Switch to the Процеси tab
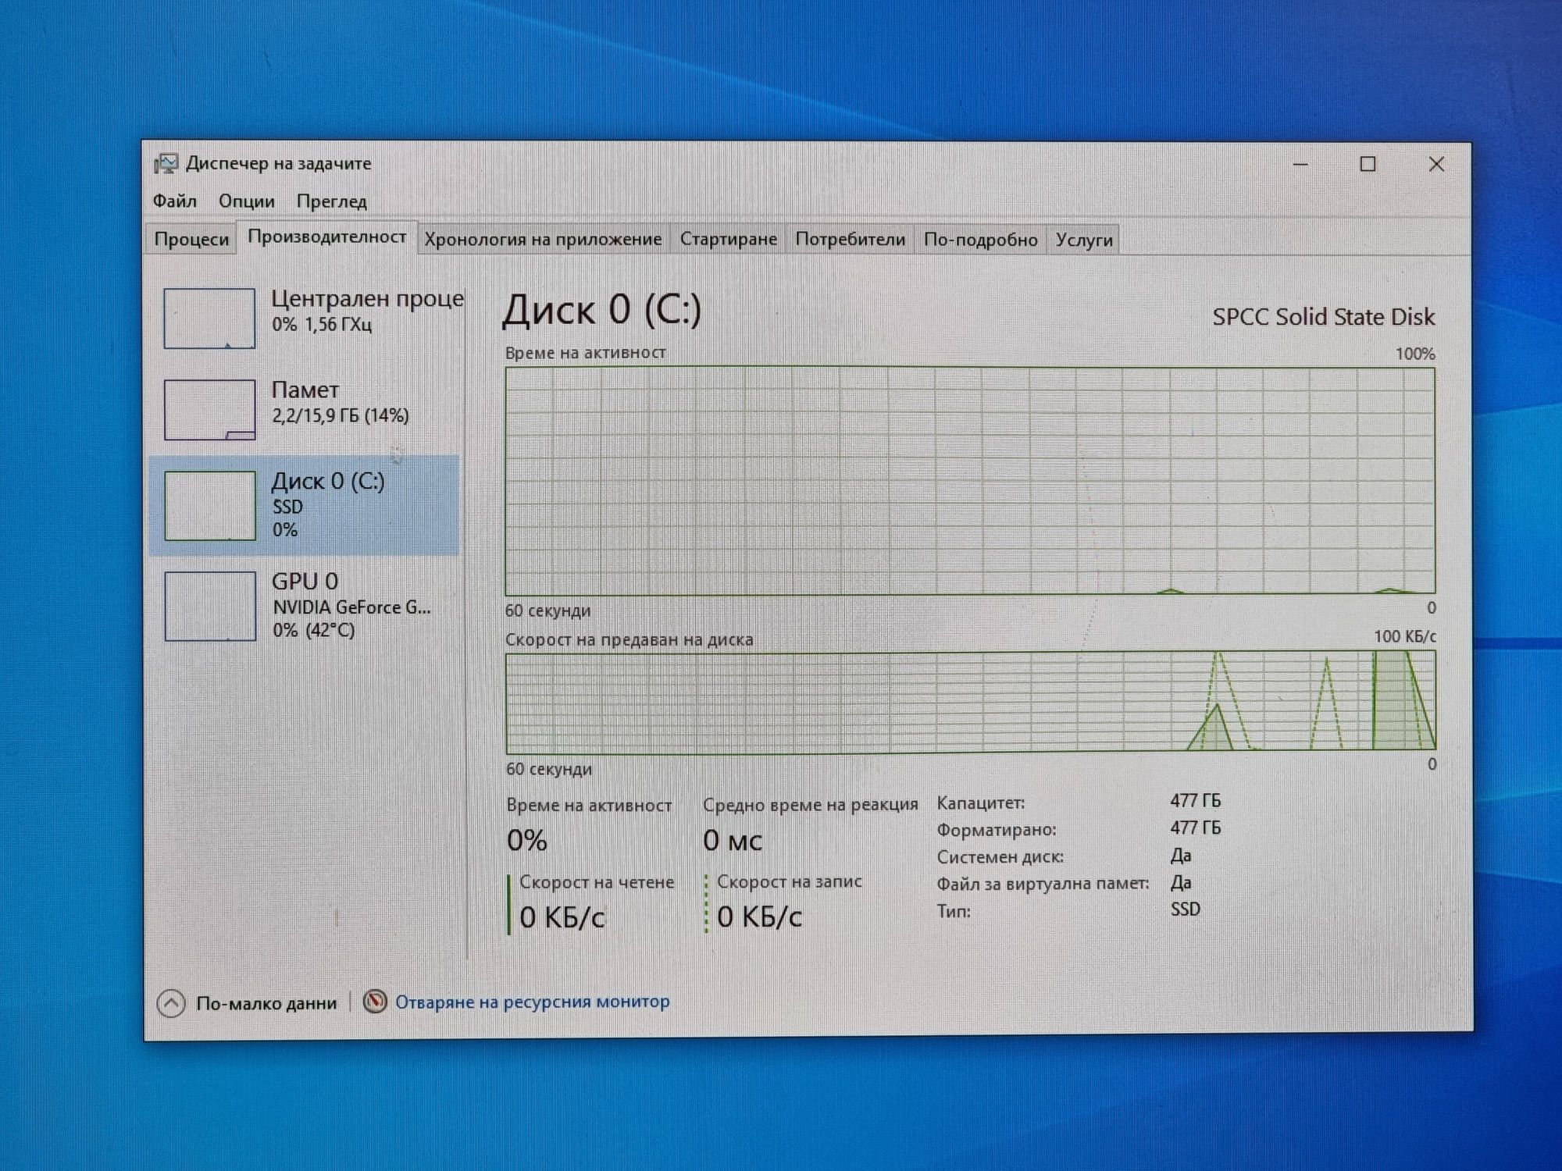The image size is (1562, 1171). [x=191, y=239]
